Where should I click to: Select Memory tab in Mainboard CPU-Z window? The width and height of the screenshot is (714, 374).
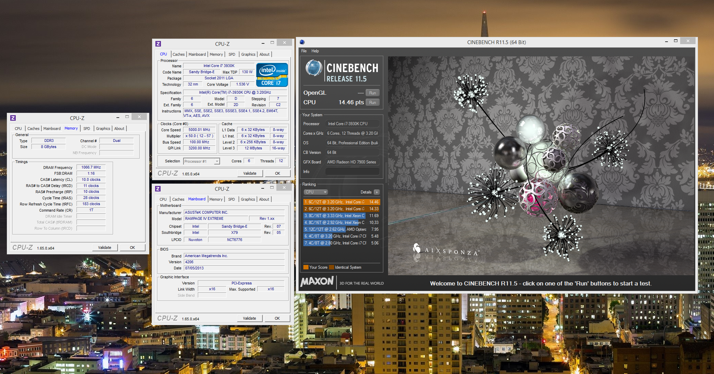tap(216, 199)
